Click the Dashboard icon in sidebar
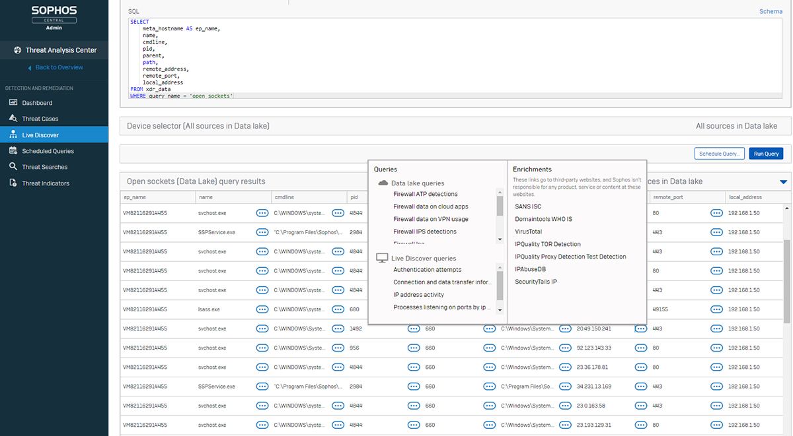This screenshot has width=793, height=436. pos(13,103)
